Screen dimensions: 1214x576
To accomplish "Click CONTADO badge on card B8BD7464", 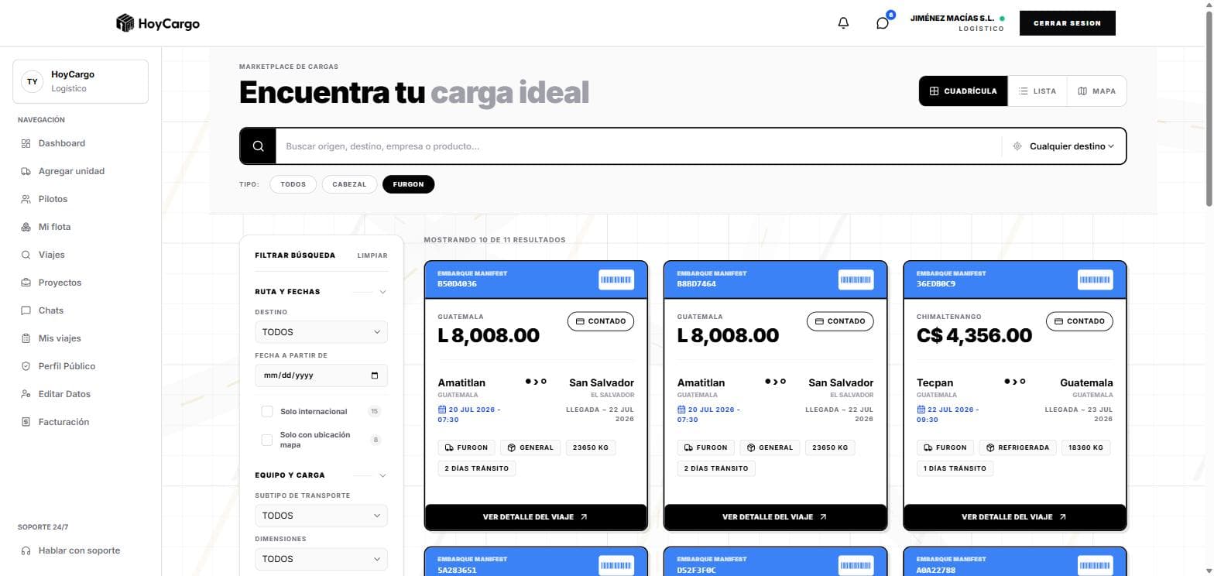I will tap(840, 321).
